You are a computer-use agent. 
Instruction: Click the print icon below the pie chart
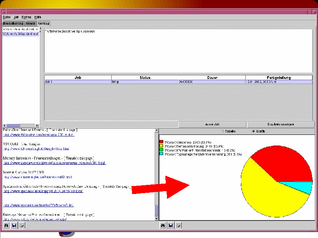point(178,225)
